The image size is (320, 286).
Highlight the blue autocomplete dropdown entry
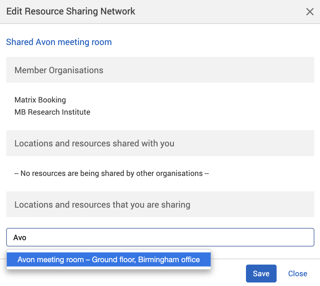(108, 259)
